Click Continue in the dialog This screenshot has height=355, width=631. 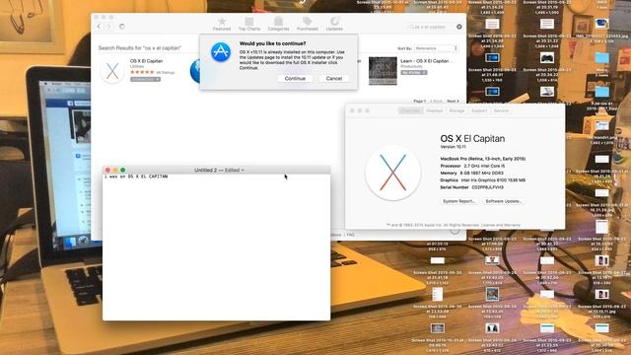(295, 79)
